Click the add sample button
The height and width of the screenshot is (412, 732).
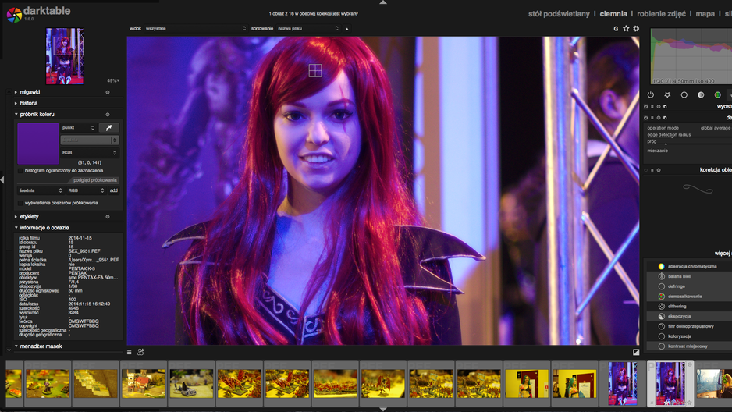click(x=113, y=191)
